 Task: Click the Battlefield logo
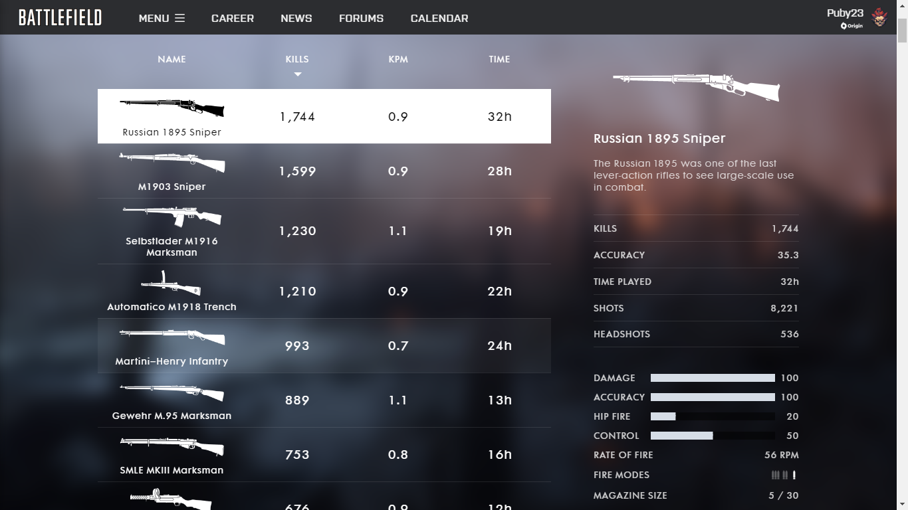(60, 18)
